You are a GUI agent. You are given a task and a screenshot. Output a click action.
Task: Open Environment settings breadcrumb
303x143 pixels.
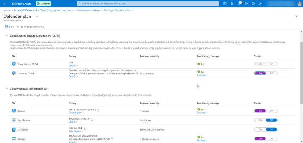coord(89,10)
